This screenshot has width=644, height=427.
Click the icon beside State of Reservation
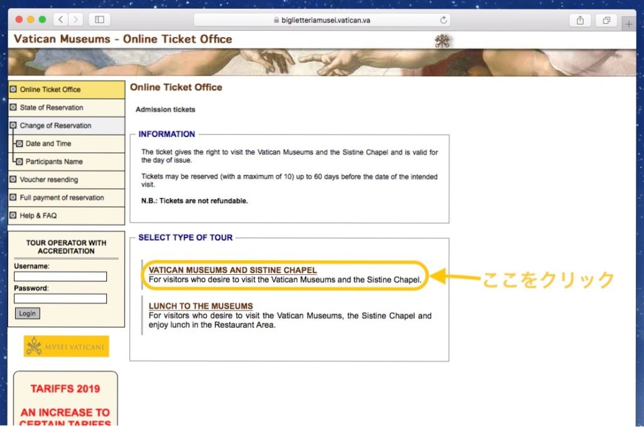[13, 107]
